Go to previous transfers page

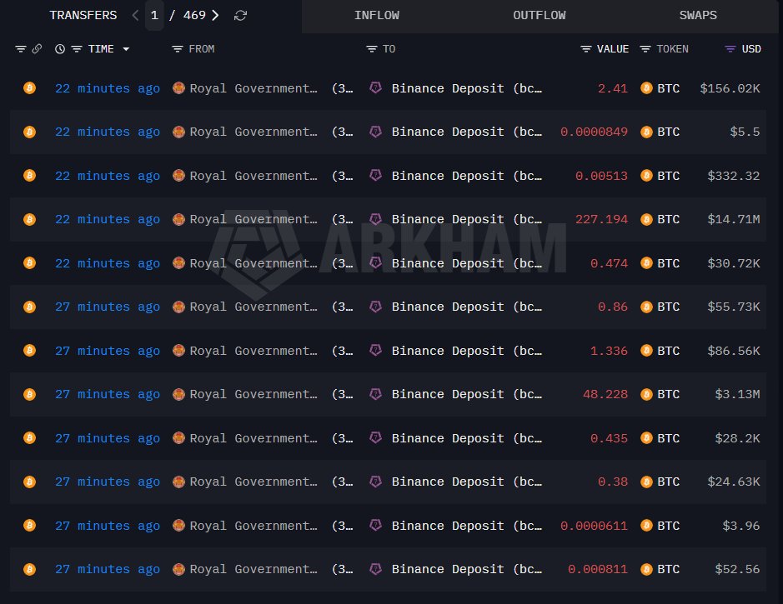coord(135,16)
